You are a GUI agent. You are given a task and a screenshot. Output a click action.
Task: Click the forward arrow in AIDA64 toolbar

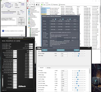[x=30, y=5]
